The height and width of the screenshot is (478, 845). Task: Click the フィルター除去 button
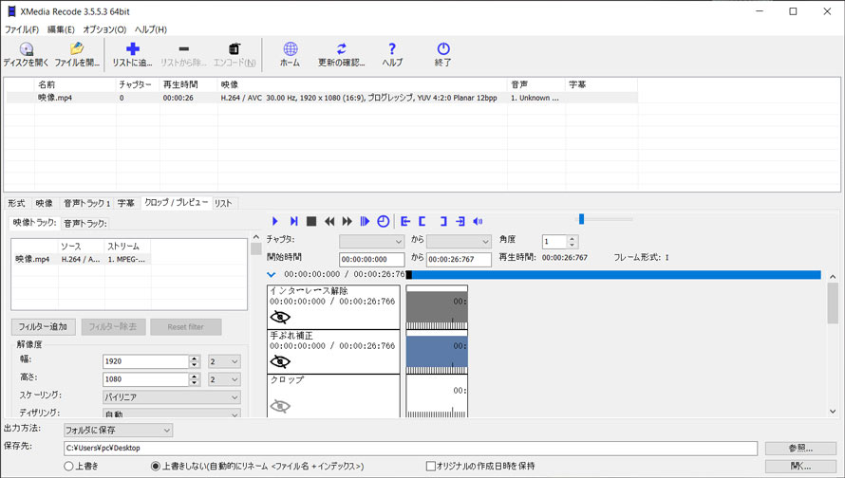pyautogui.click(x=113, y=327)
